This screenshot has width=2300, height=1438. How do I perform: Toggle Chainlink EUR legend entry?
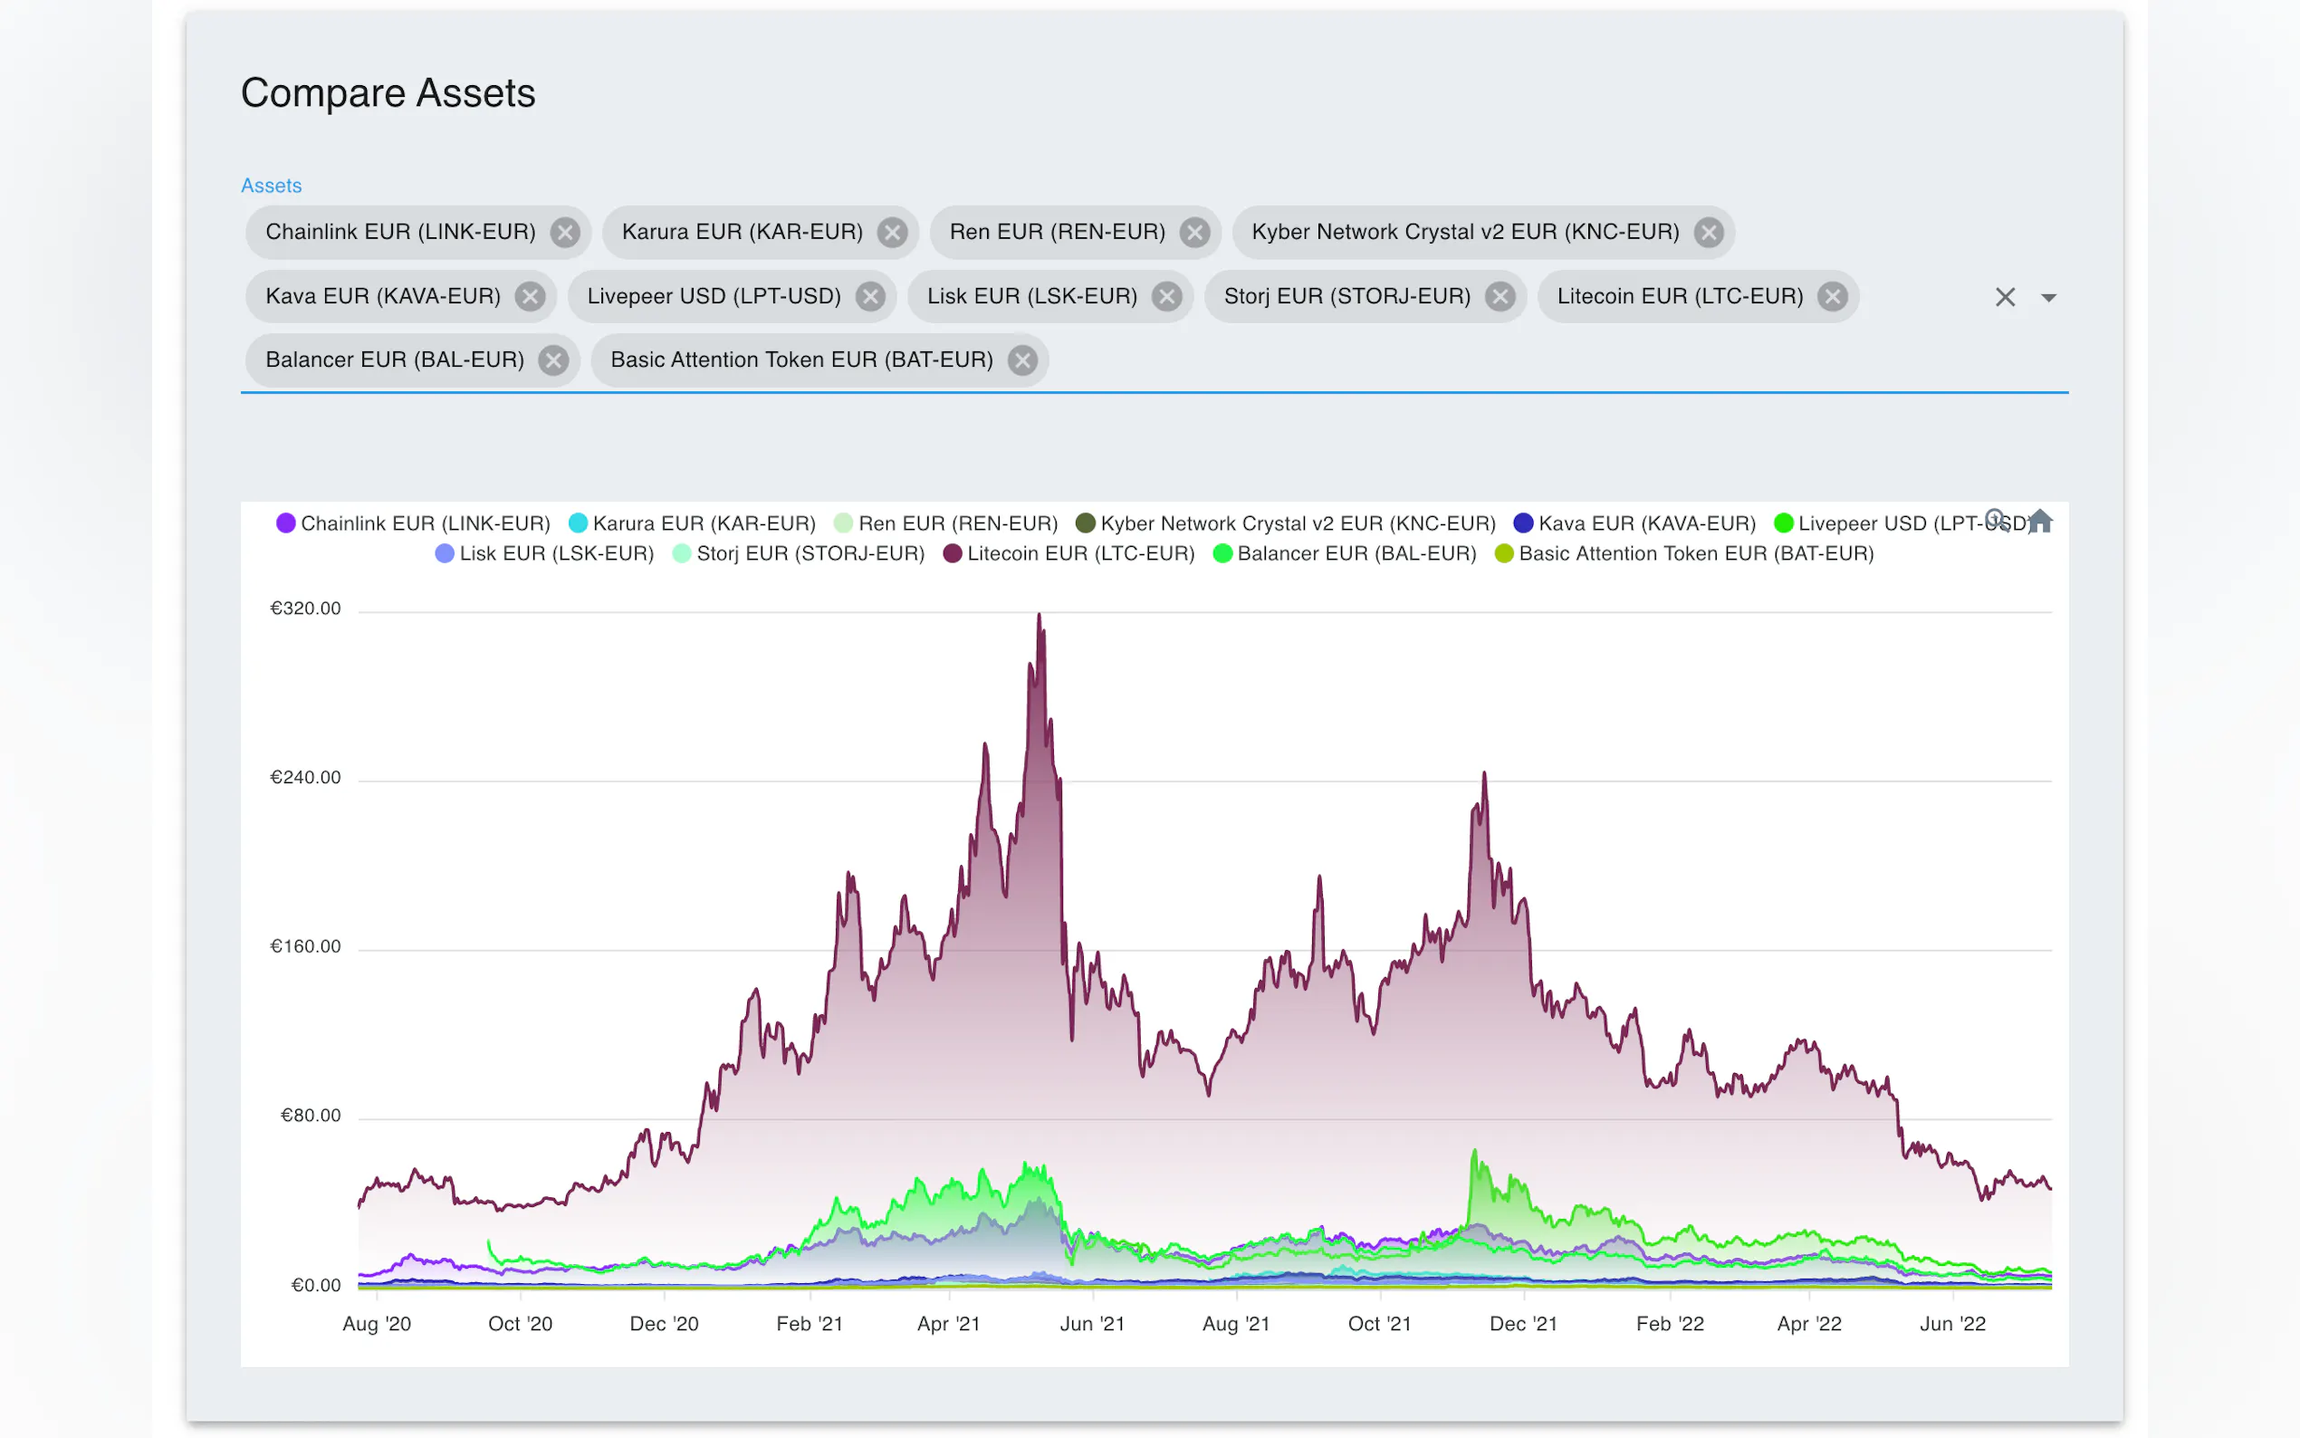(425, 523)
